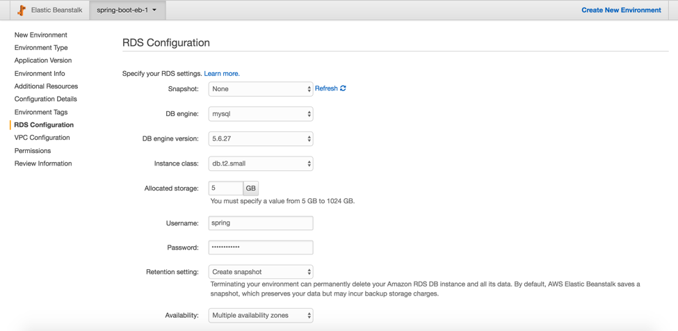The height and width of the screenshot is (331, 678).
Task: Open the Instance class dropdown db.t2.small
Action: click(261, 164)
